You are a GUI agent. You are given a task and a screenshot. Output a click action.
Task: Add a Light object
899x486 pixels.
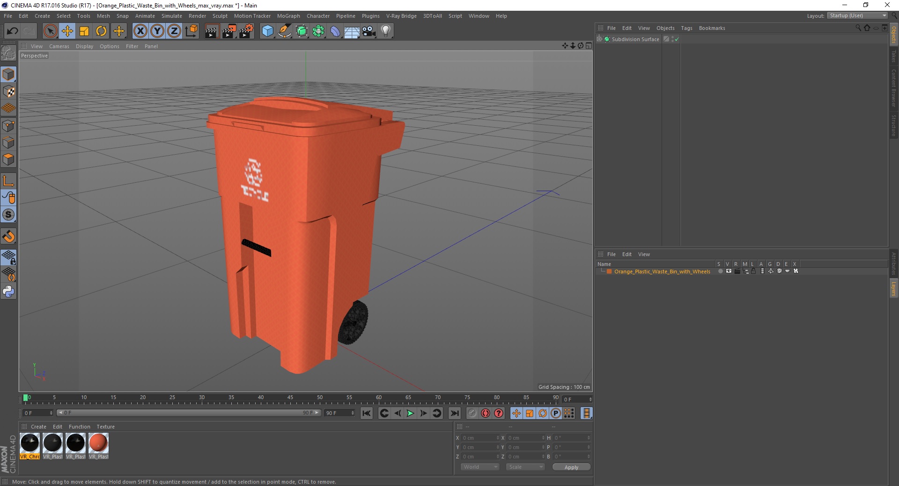(386, 31)
